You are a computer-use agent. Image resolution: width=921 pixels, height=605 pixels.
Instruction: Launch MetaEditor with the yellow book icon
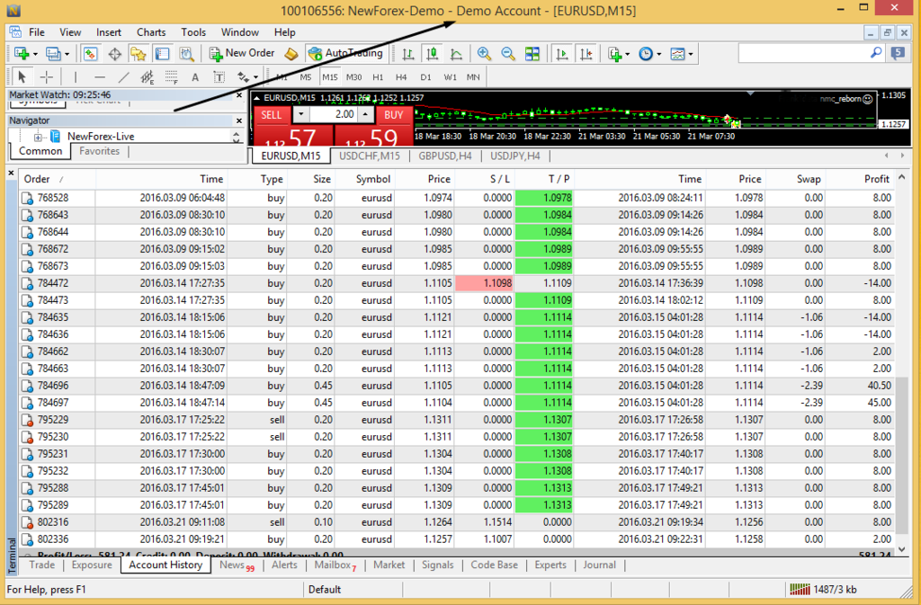point(291,54)
